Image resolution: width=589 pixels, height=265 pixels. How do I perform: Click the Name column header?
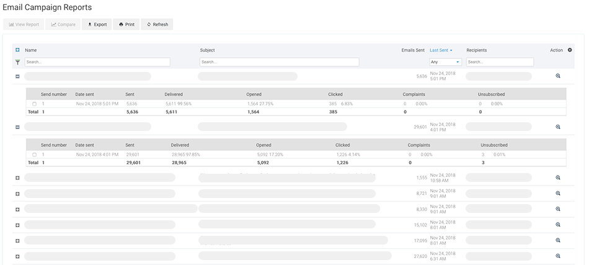[31, 50]
